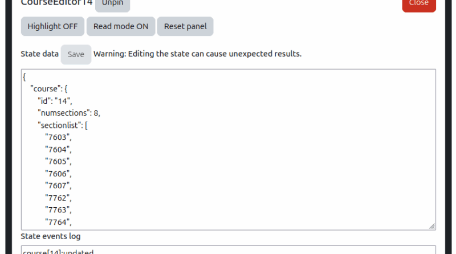Close the state debug panel
The width and height of the screenshot is (456, 254).
coord(418,4)
